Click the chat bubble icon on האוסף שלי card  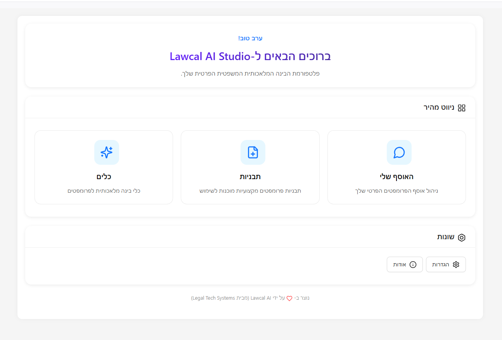pyautogui.click(x=399, y=152)
